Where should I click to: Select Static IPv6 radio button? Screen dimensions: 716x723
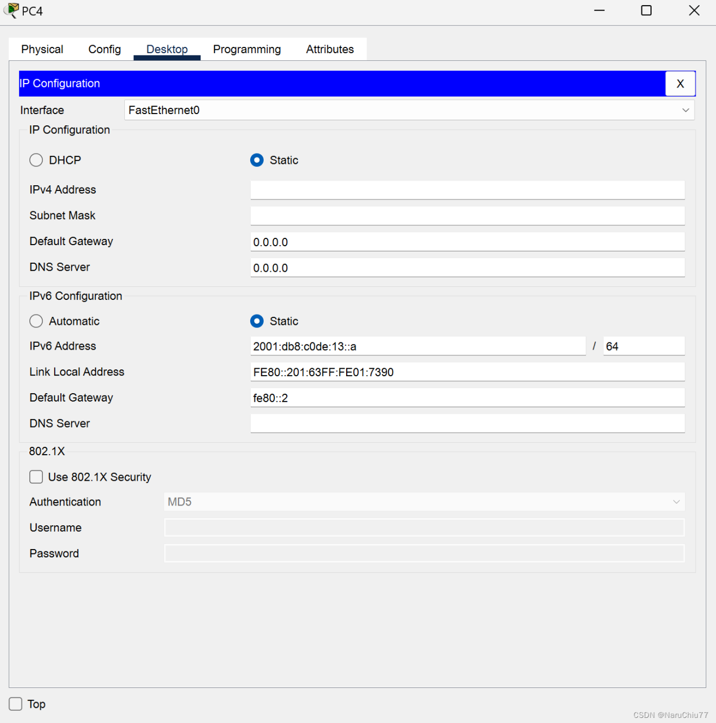click(257, 321)
